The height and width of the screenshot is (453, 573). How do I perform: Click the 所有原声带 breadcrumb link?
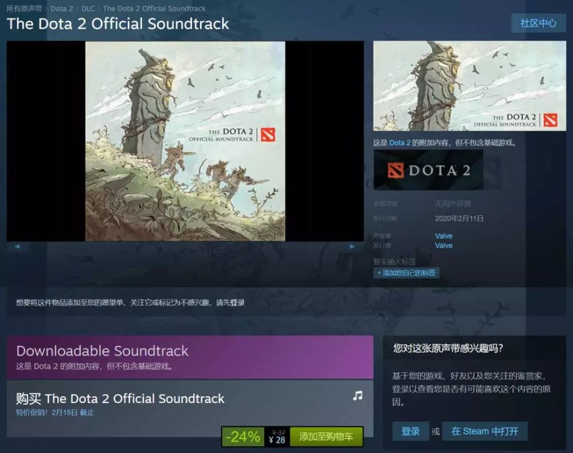click(x=25, y=9)
